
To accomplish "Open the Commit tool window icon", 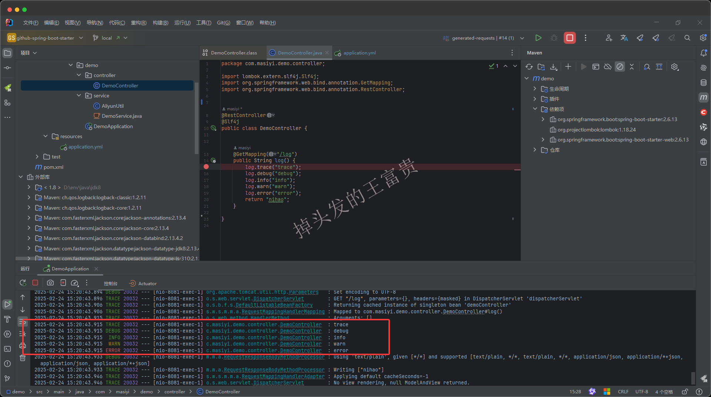I will click(7, 68).
